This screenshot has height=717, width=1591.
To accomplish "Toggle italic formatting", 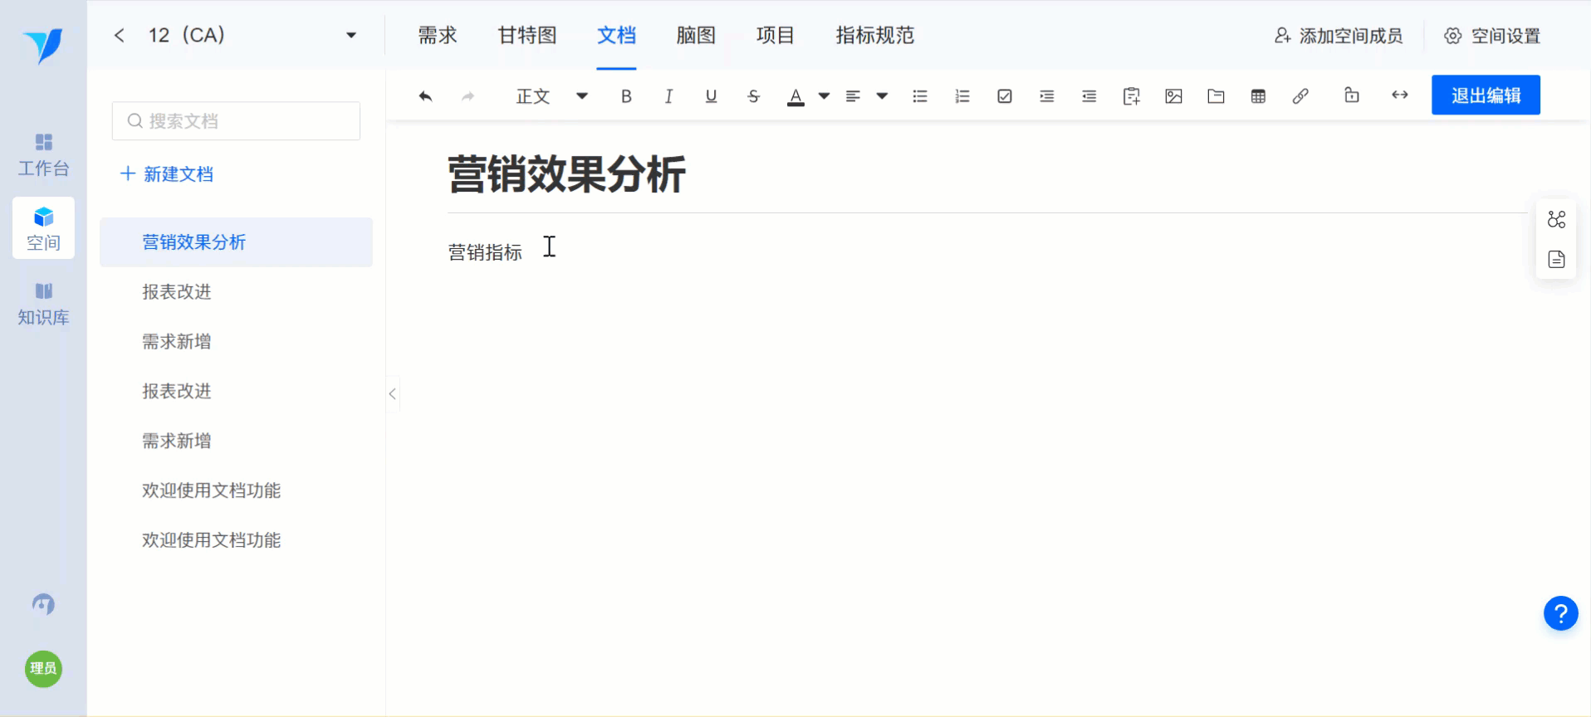I will click(x=668, y=96).
